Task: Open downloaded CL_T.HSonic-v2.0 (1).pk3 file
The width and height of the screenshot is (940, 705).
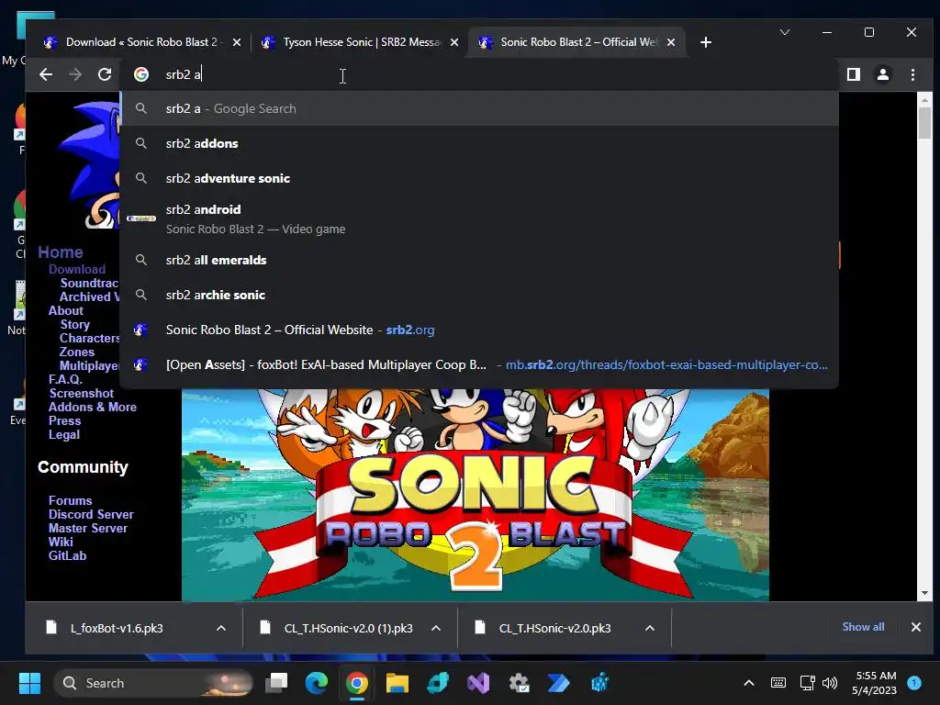Action: coord(348,628)
